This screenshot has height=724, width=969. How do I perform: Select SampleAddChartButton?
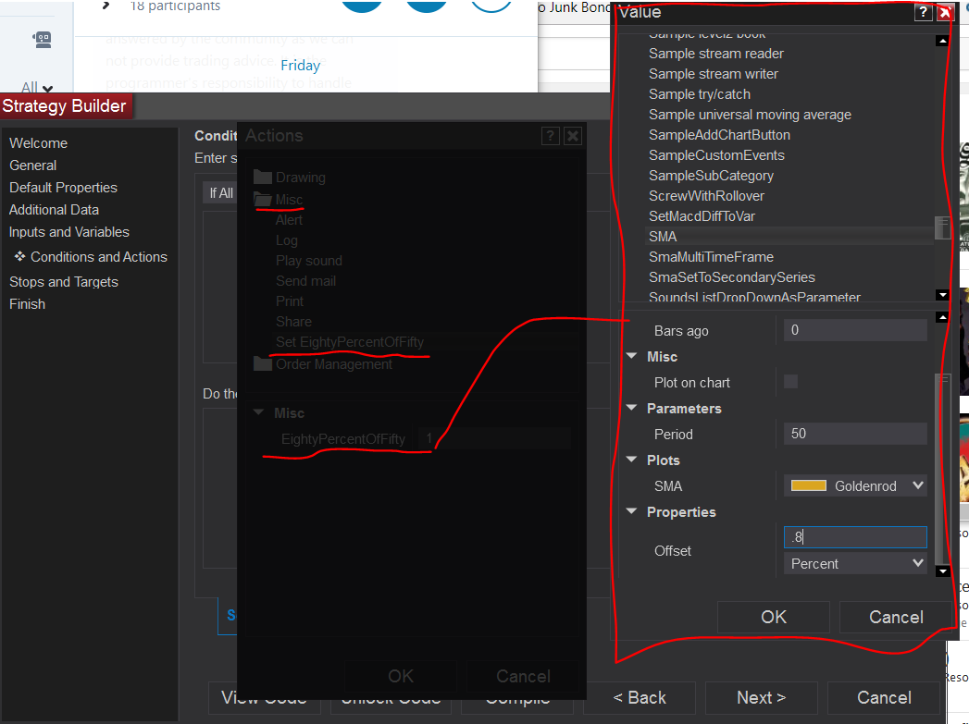(x=719, y=135)
